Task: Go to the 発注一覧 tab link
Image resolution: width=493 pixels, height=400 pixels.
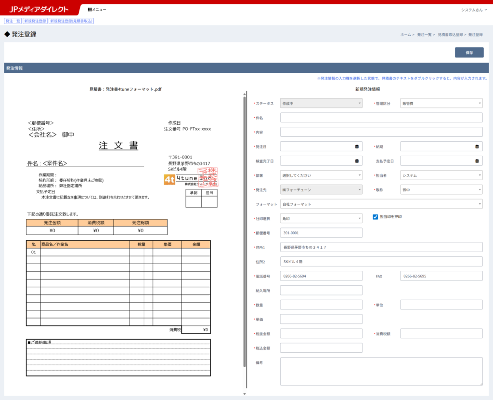Action: tap(13, 21)
